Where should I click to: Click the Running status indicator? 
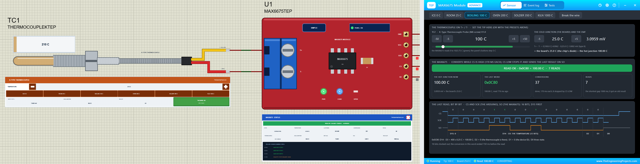click(x=433, y=161)
